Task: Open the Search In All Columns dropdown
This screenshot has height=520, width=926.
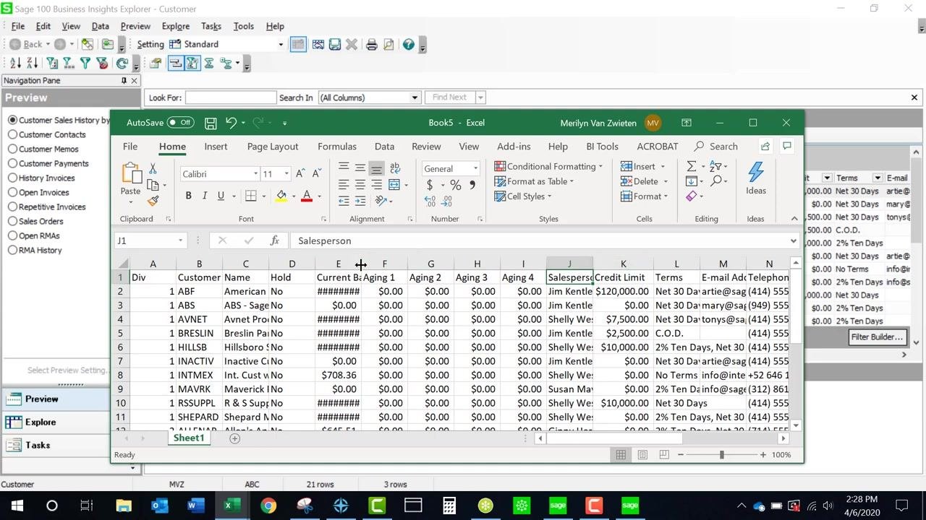Action: (x=415, y=97)
